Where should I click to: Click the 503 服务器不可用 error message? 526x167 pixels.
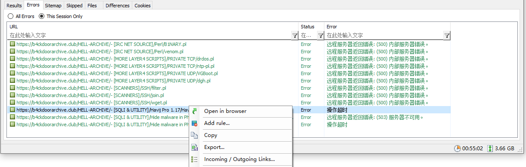pyautogui.click(x=375, y=117)
